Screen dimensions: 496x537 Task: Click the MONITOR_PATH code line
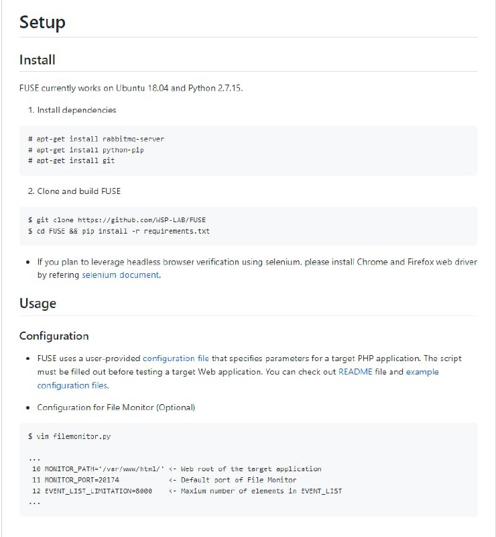coord(97,469)
